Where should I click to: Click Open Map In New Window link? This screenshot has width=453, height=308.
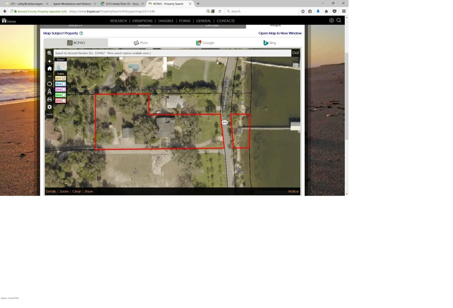[280, 33]
